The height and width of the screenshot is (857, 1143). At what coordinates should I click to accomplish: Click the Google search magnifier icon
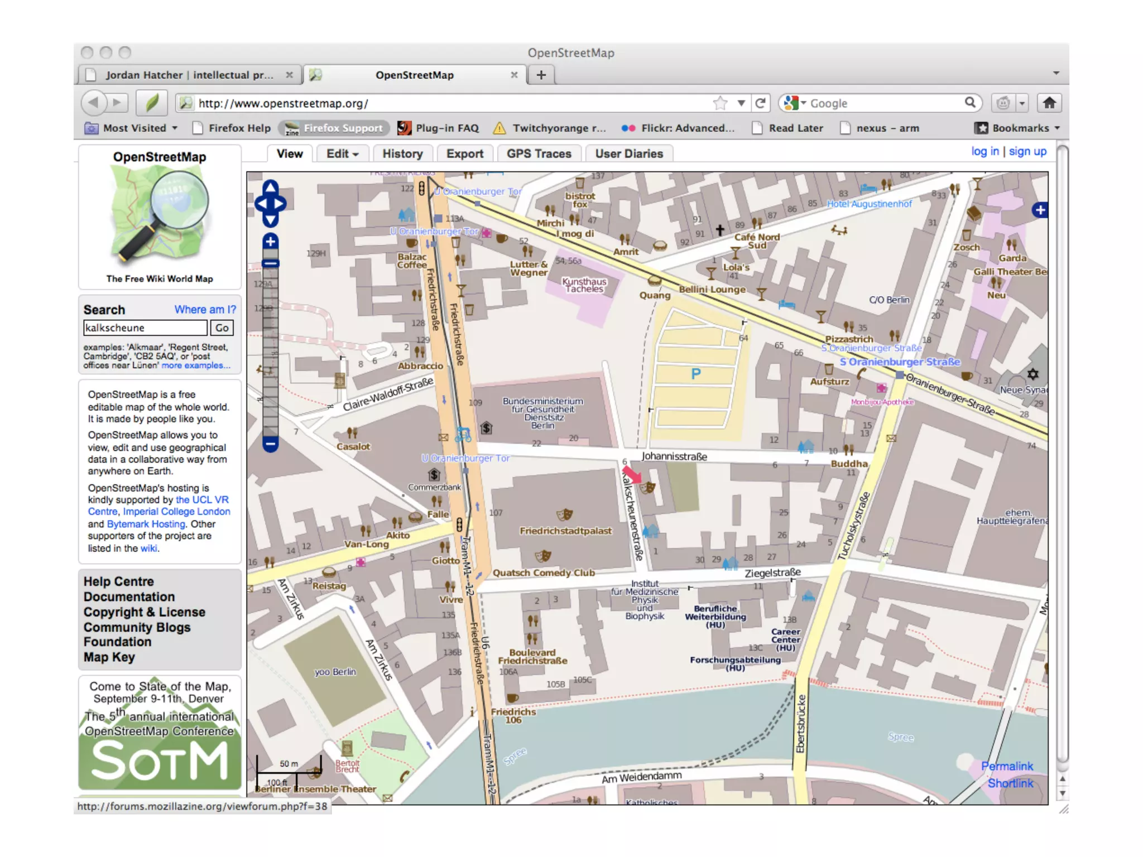coord(970,103)
